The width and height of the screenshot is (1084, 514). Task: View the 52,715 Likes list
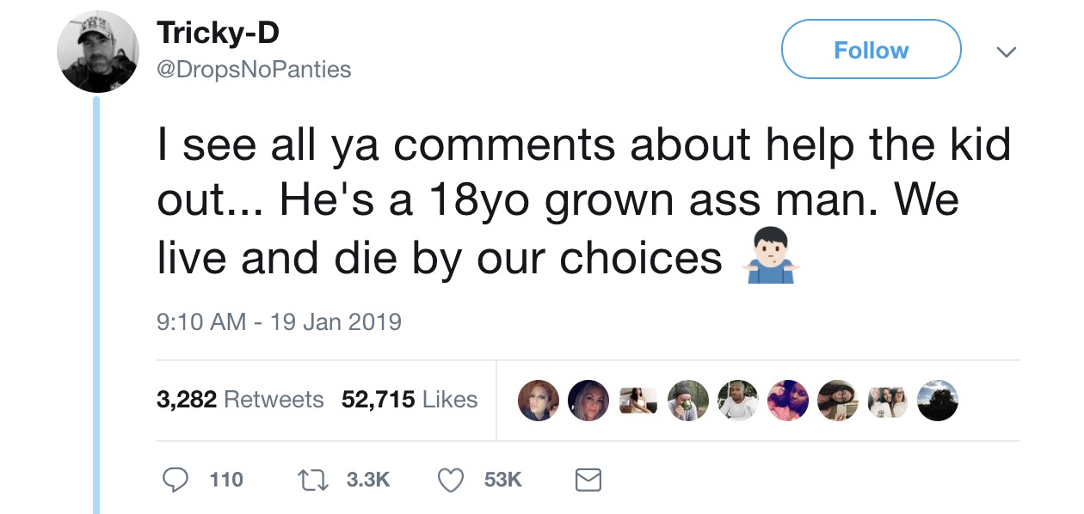click(410, 400)
